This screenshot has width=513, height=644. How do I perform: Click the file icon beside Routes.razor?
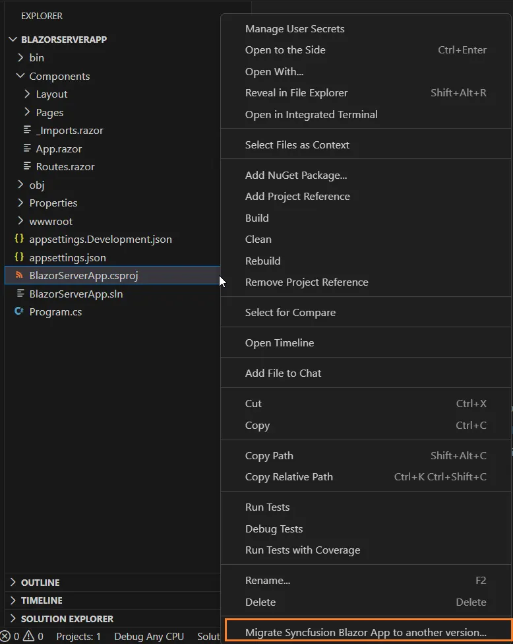point(29,166)
